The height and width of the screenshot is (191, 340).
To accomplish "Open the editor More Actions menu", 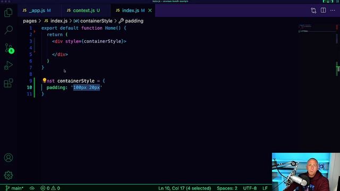I will pyautogui.click(x=333, y=11).
